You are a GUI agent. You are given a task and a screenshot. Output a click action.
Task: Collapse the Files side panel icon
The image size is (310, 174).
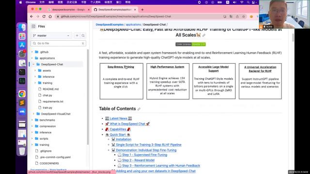click(x=33, y=26)
